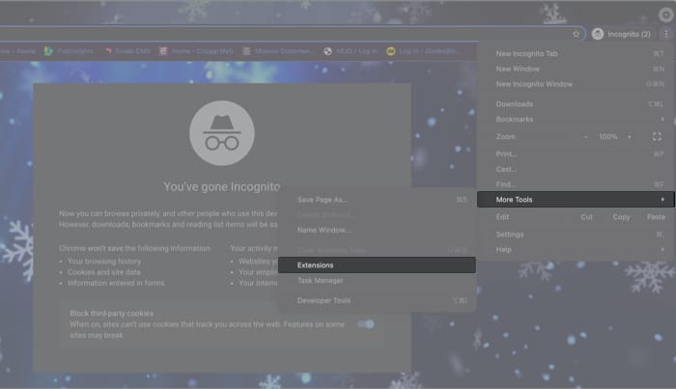This screenshot has width=676, height=389.
Task: Open the Enwiki CMS bookmark
Action: 127,51
